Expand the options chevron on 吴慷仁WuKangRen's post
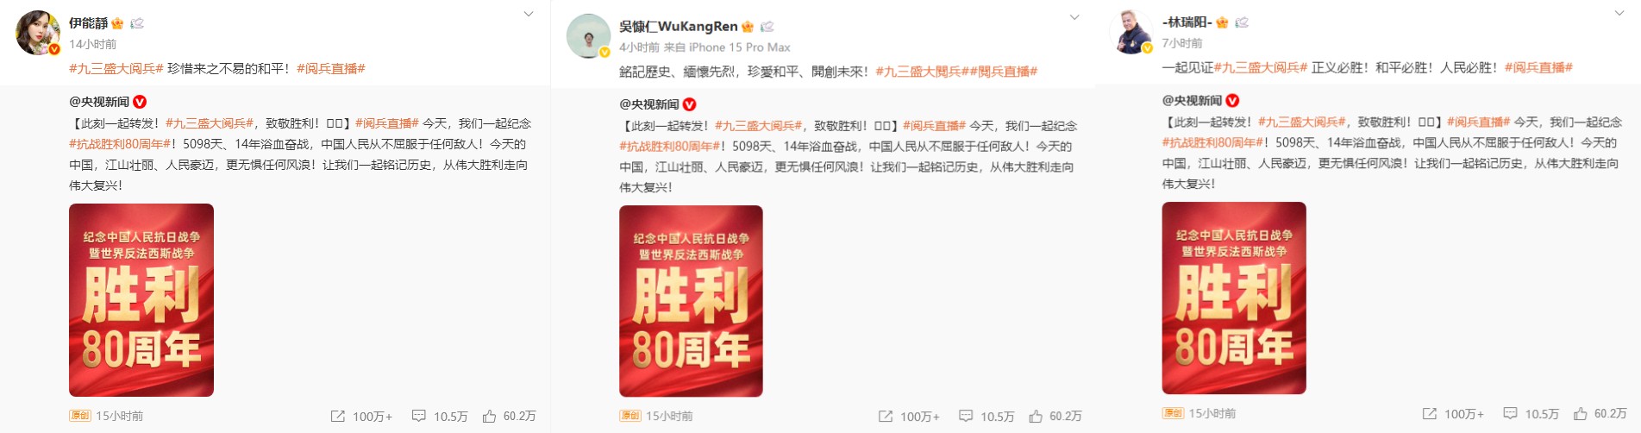The height and width of the screenshot is (433, 1641). point(1074,16)
